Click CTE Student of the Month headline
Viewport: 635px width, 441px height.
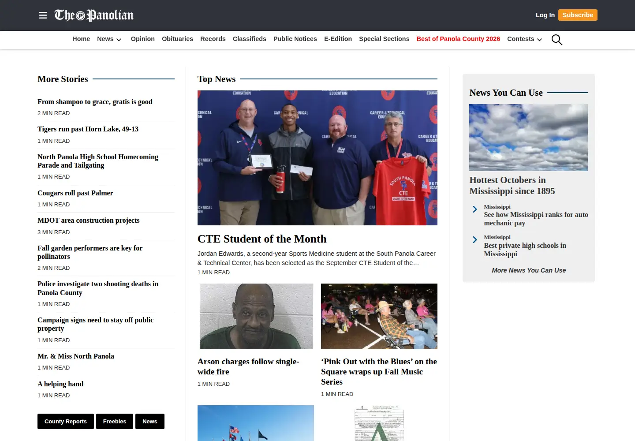pos(262,239)
